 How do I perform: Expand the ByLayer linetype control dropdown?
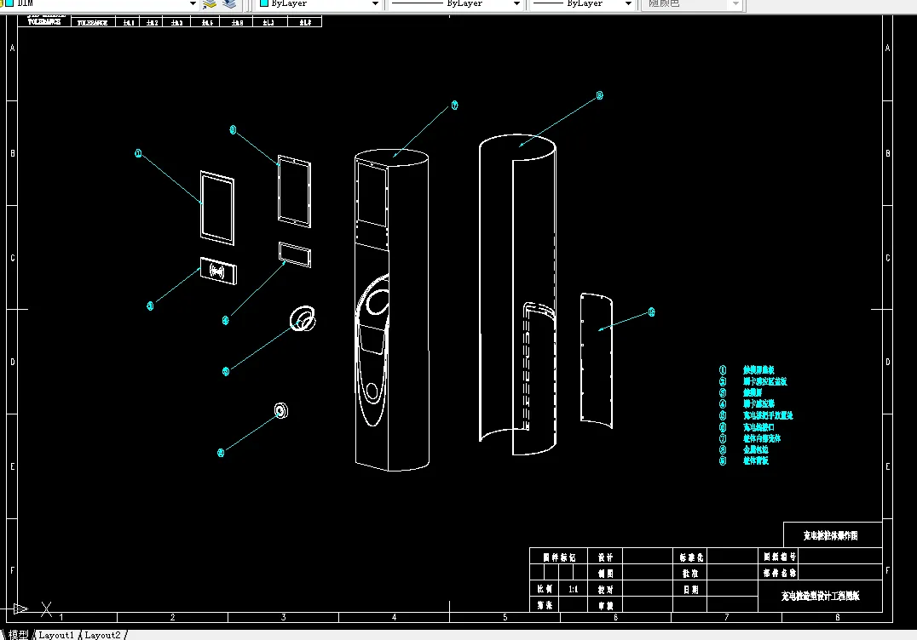pos(516,3)
